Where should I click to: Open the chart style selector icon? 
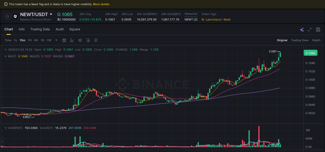pos(72,40)
